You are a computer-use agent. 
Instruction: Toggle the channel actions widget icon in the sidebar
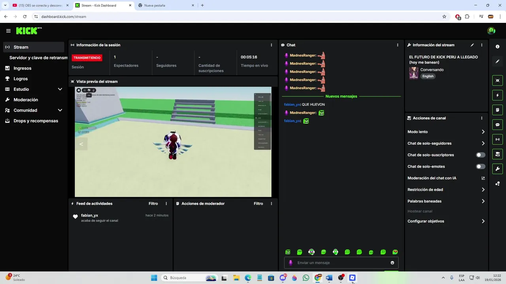click(497, 154)
